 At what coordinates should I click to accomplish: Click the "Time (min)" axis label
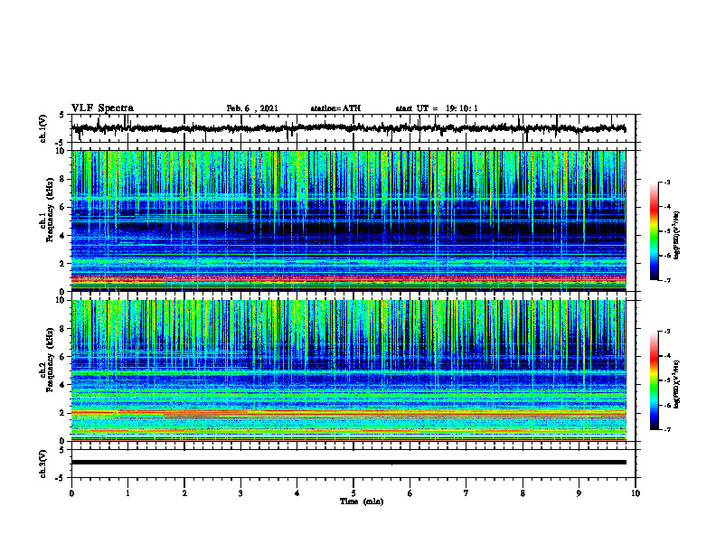click(362, 501)
